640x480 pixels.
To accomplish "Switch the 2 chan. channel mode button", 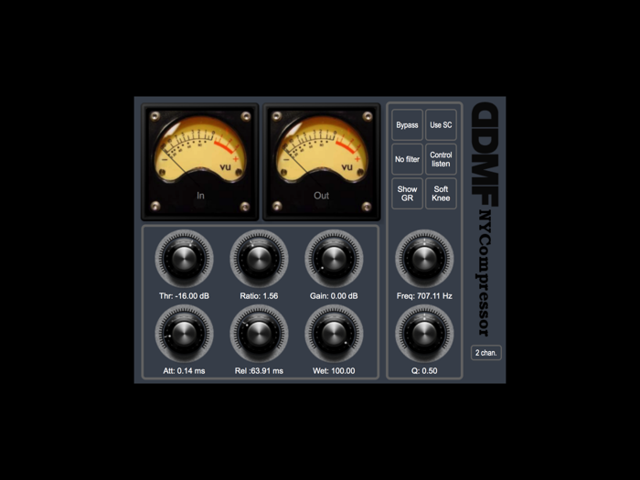I will (485, 353).
